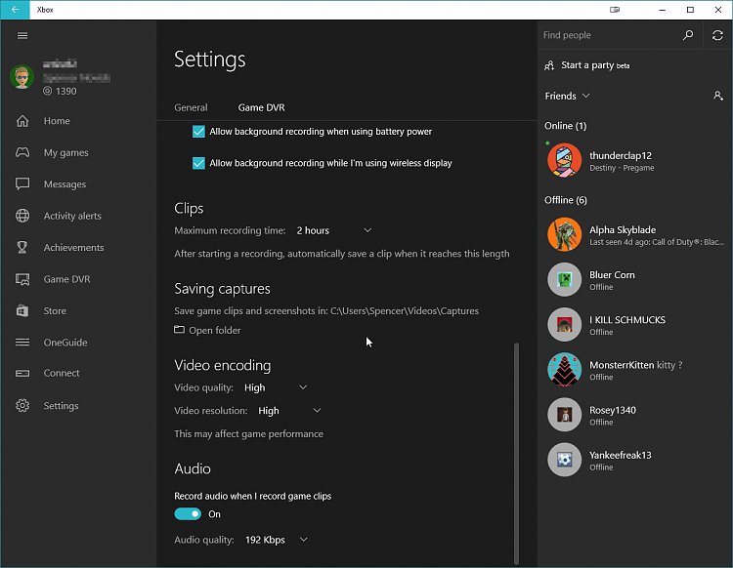Open Rosey1340's name entry

click(613, 410)
